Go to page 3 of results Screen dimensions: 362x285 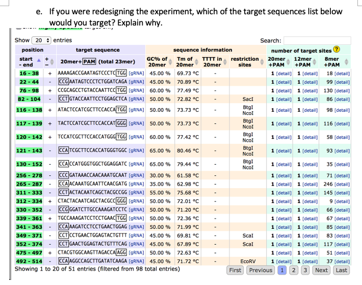(x=305, y=270)
